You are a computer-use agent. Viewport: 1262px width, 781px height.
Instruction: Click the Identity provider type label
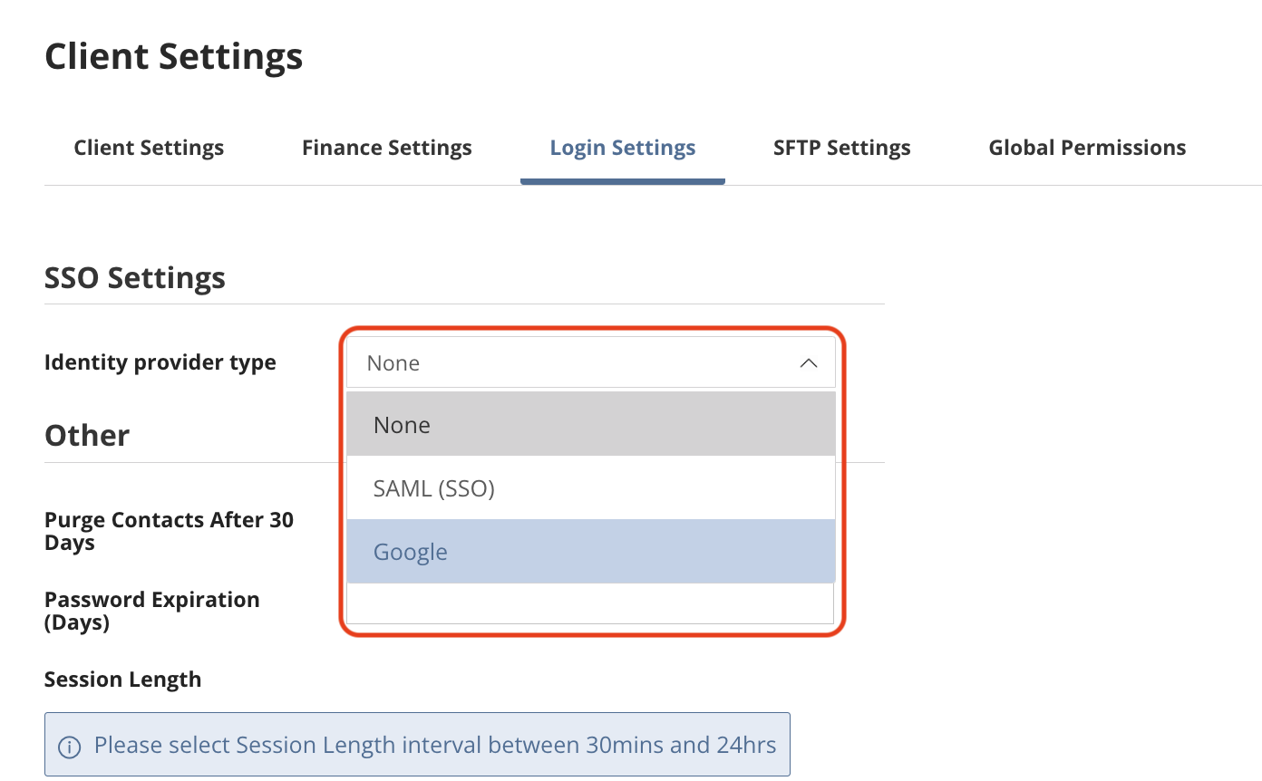pyautogui.click(x=160, y=363)
